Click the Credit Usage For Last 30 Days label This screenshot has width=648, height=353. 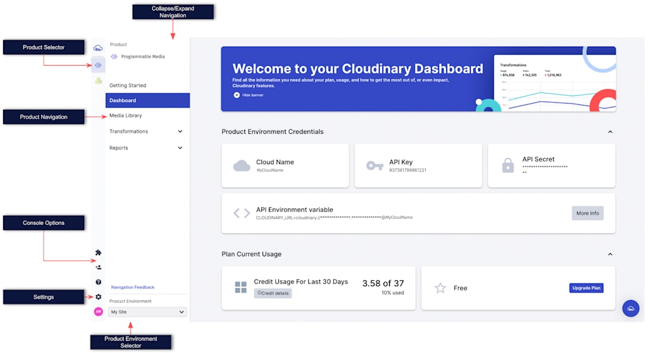pos(301,282)
